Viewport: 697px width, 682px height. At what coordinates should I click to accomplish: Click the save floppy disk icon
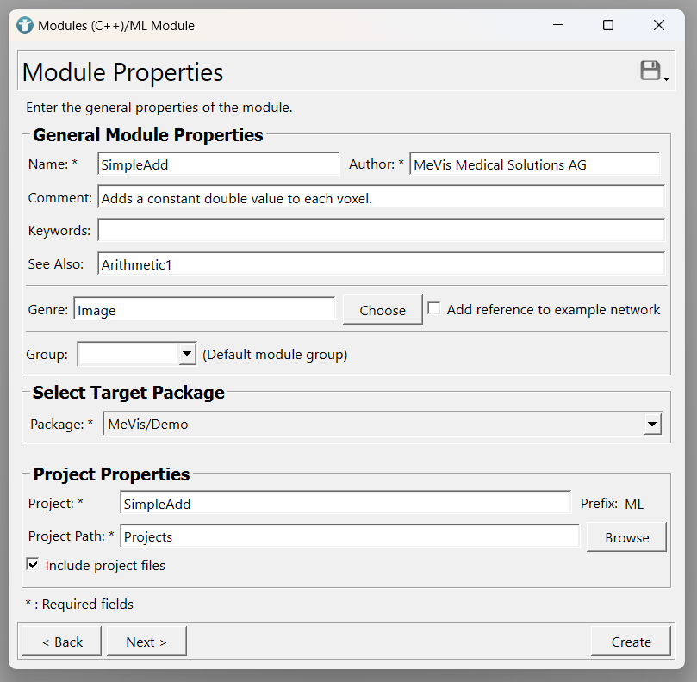point(650,71)
